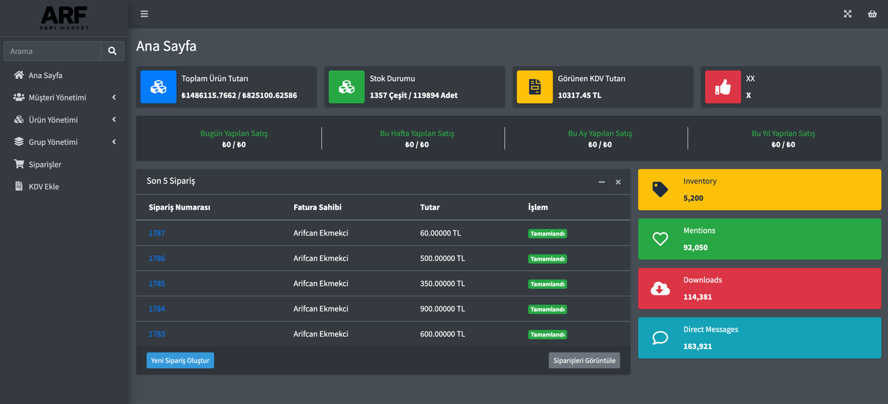This screenshot has height=404, width=888.
Task: Open Siparişler from the sidebar
Action: pyautogui.click(x=64, y=164)
